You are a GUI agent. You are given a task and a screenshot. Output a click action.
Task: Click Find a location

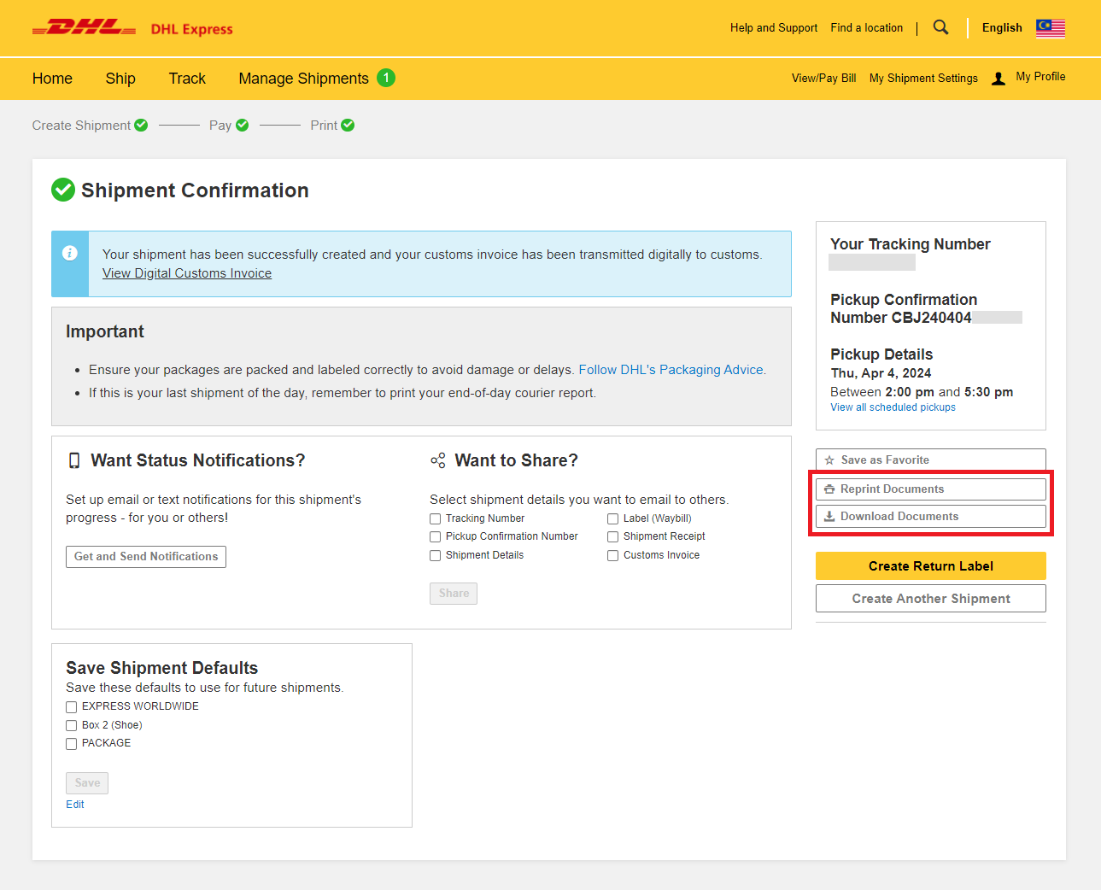(x=866, y=28)
